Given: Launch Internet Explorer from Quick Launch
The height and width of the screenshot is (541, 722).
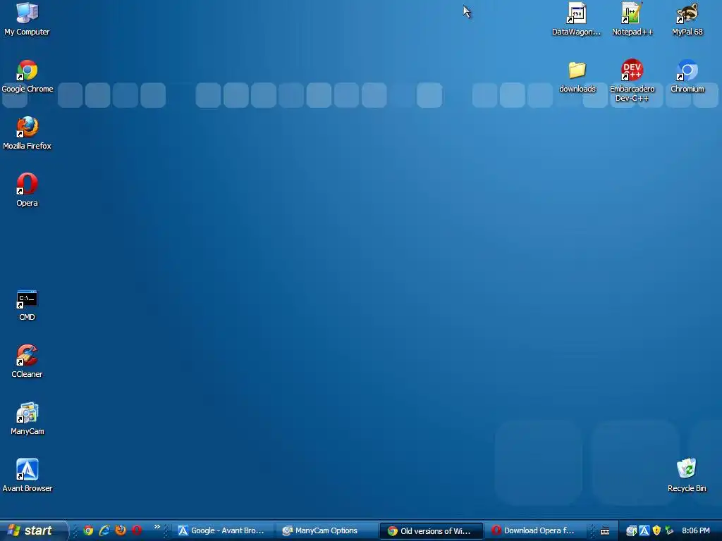Looking at the screenshot, I should point(104,530).
